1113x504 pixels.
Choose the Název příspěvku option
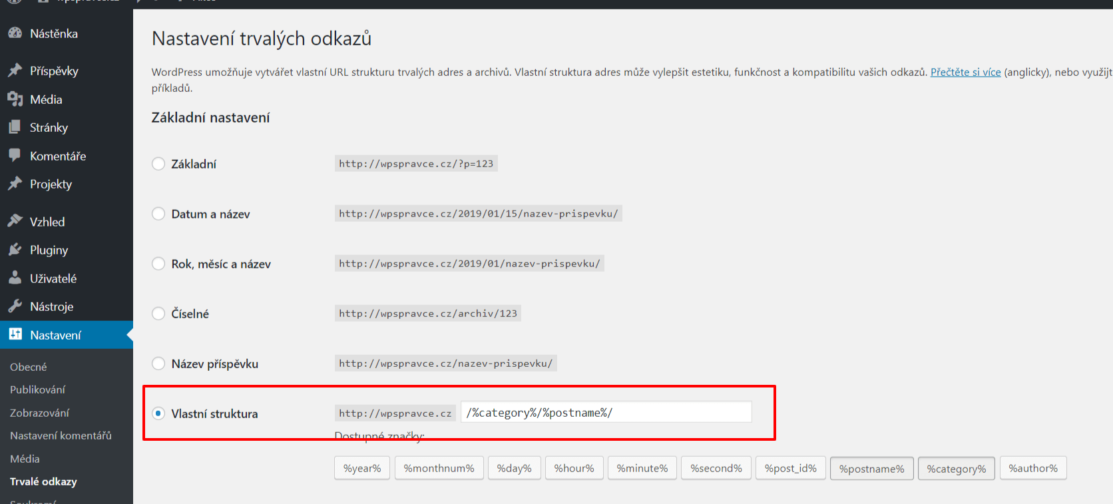158,364
